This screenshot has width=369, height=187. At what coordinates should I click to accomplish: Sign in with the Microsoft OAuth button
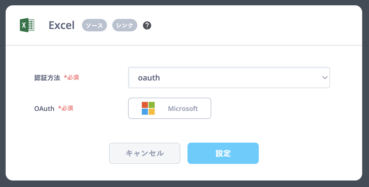[x=170, y=108]
